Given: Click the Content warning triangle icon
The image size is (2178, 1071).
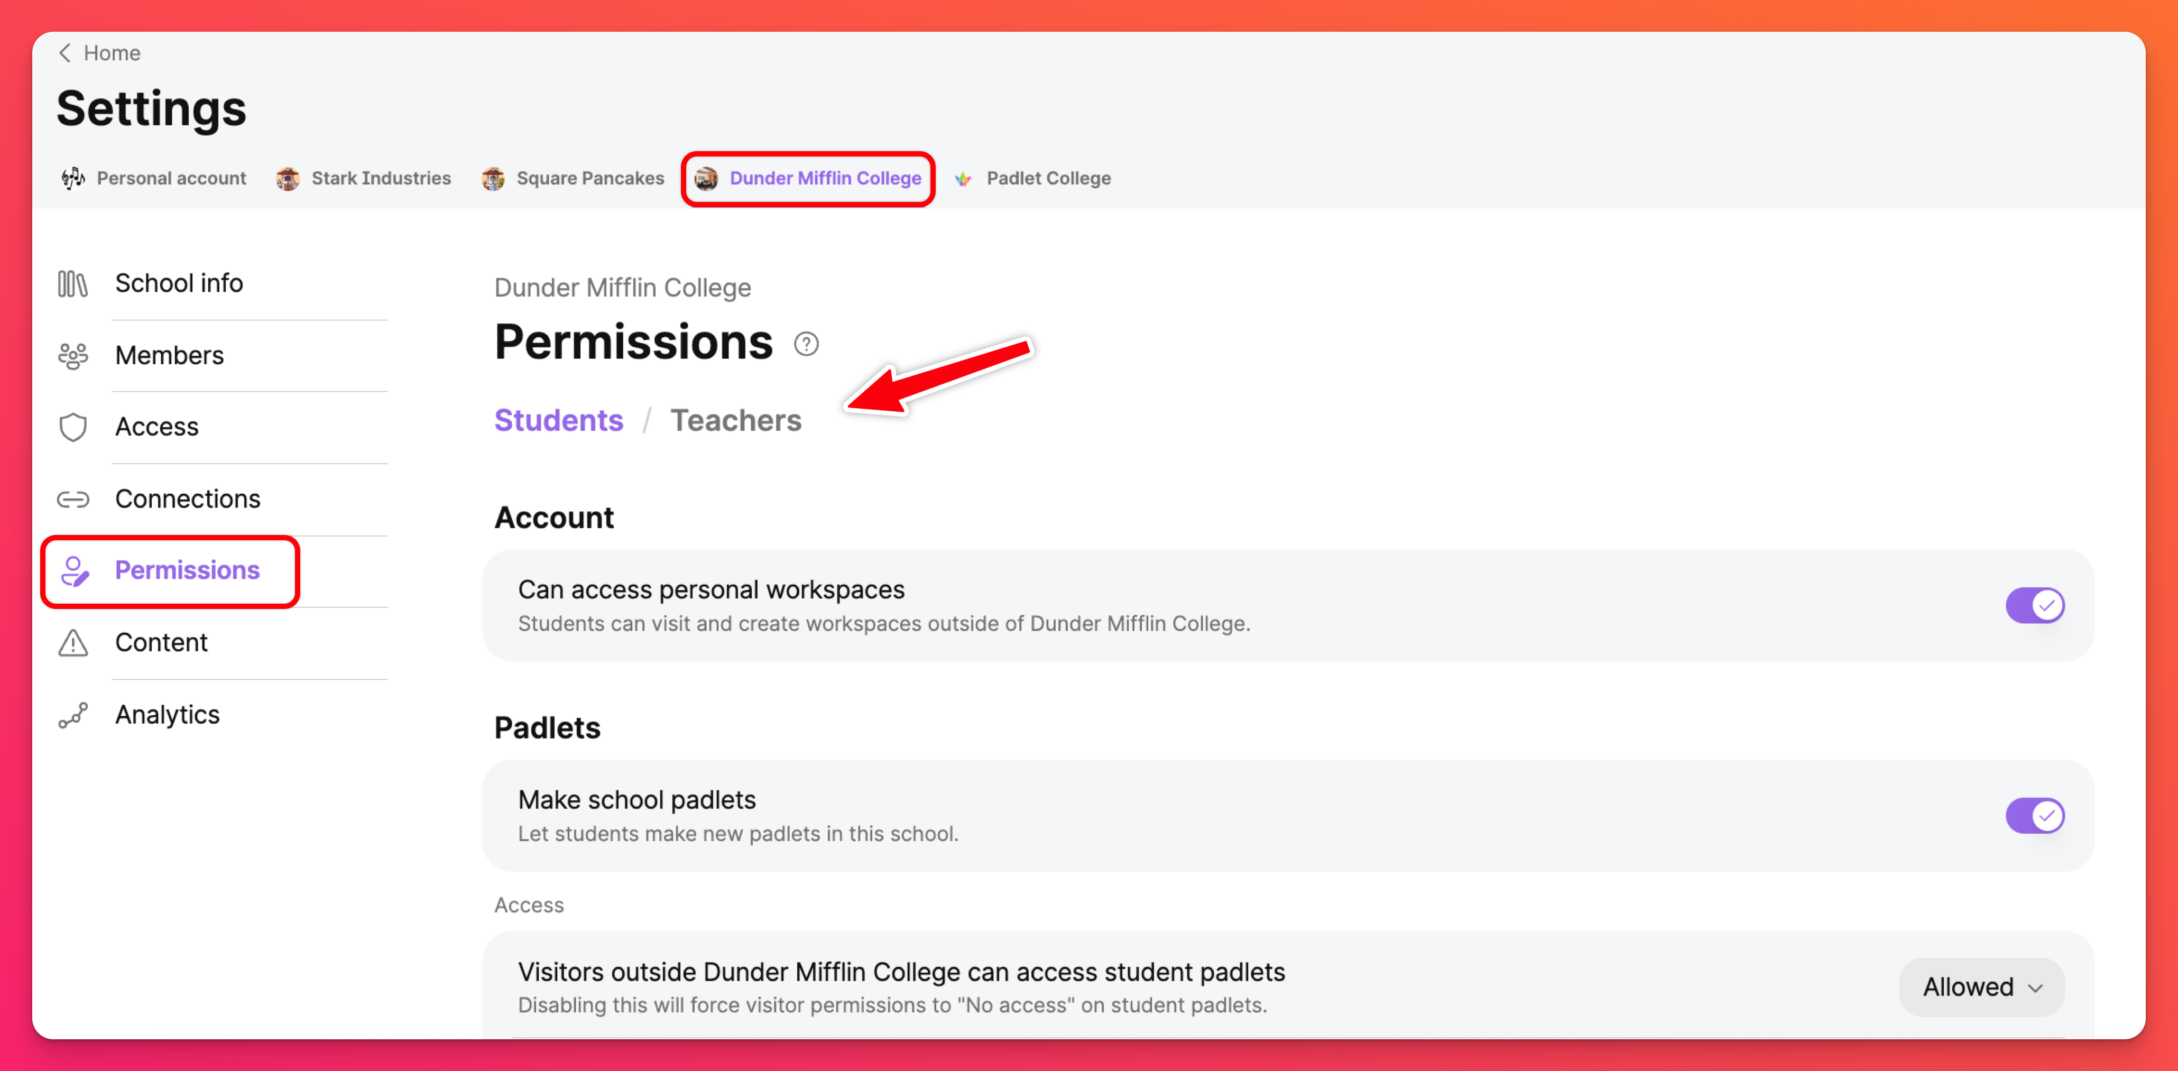Looking at the screenshot, I should pos(73,643).
